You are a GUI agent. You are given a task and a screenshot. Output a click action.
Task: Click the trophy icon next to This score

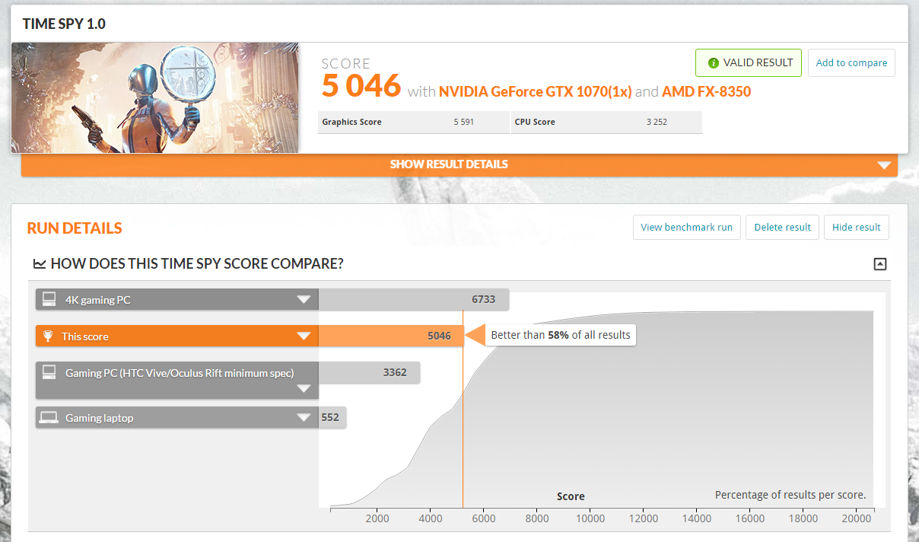(48, 336)
